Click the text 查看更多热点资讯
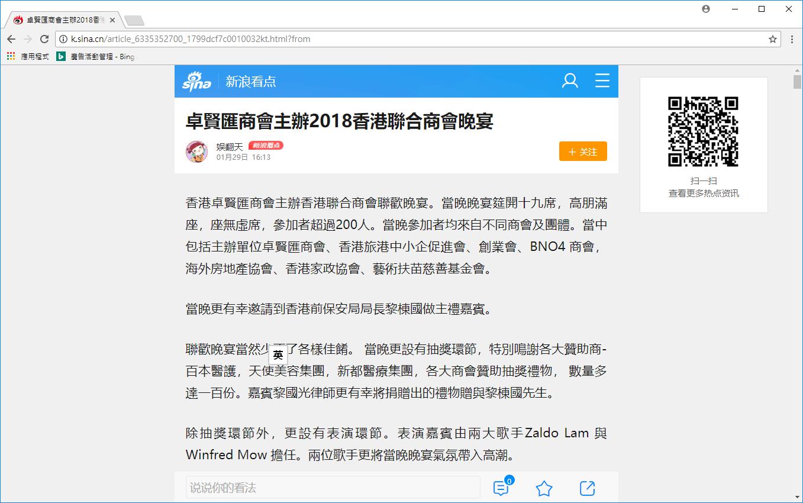 [704, 194]
